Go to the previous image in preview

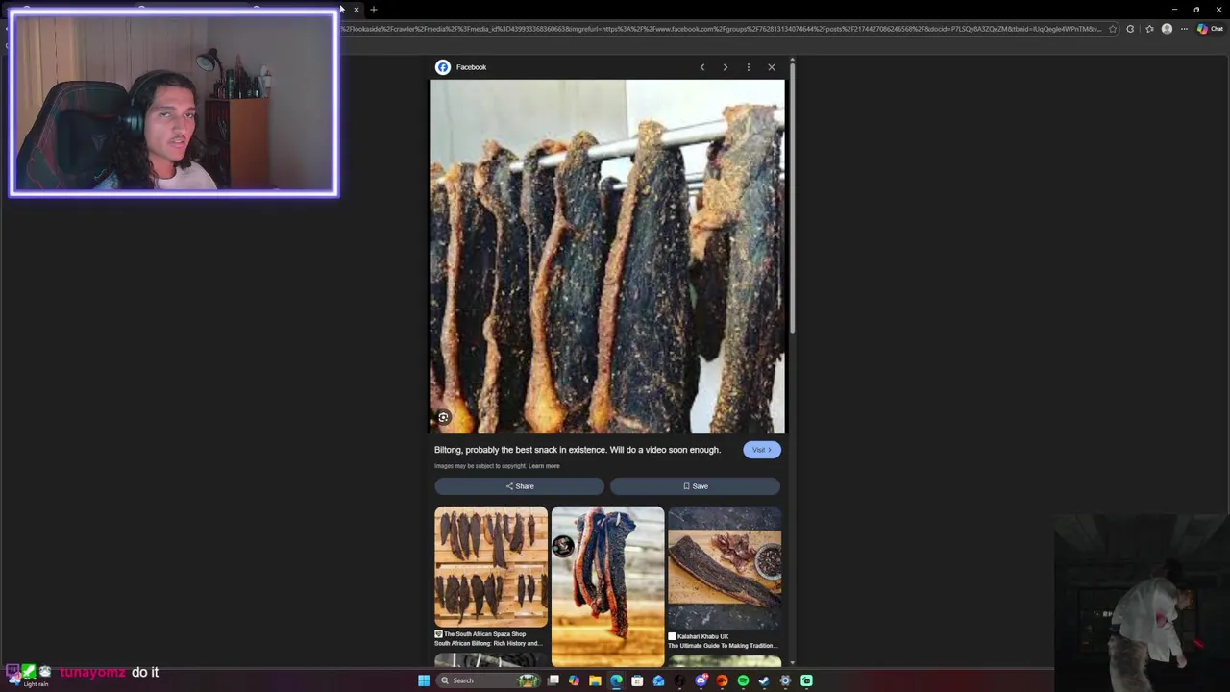click(702, 67)
